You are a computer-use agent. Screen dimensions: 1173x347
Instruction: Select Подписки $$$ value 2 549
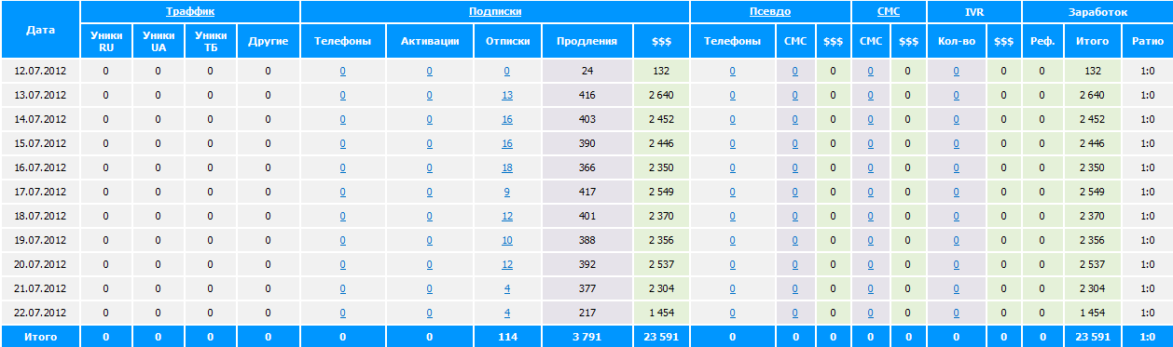[660, 192]
